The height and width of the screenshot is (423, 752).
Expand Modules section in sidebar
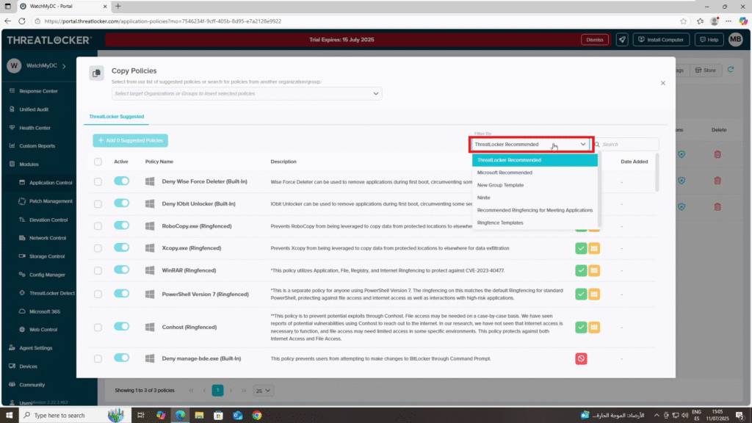click(29, 164)
